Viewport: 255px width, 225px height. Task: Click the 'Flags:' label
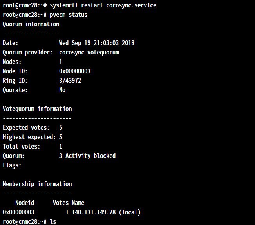(12, 165)
